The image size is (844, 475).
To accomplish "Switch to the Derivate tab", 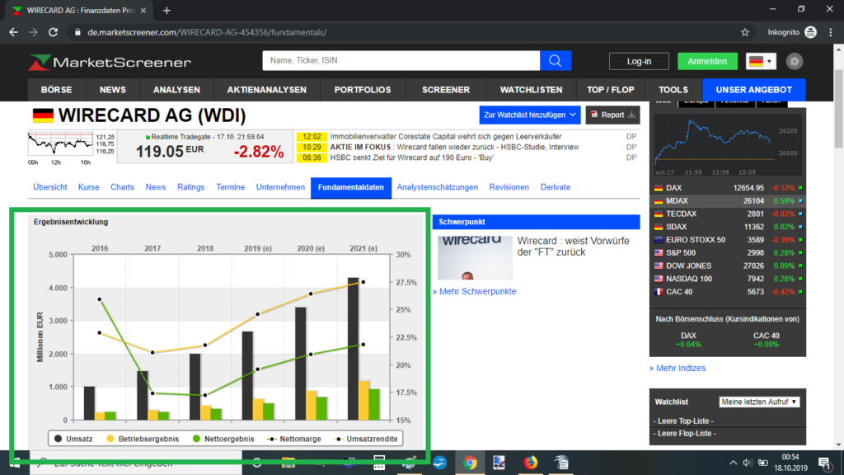I will tap(555, 187).
